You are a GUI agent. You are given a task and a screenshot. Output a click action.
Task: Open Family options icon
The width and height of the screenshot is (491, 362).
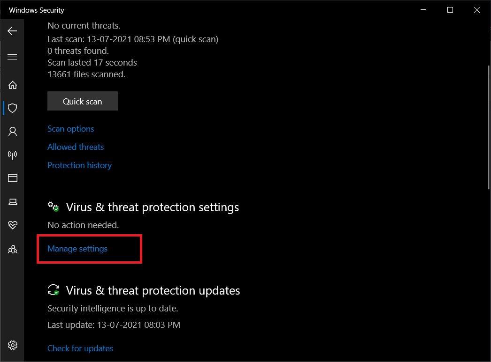(x=13, y=249)
